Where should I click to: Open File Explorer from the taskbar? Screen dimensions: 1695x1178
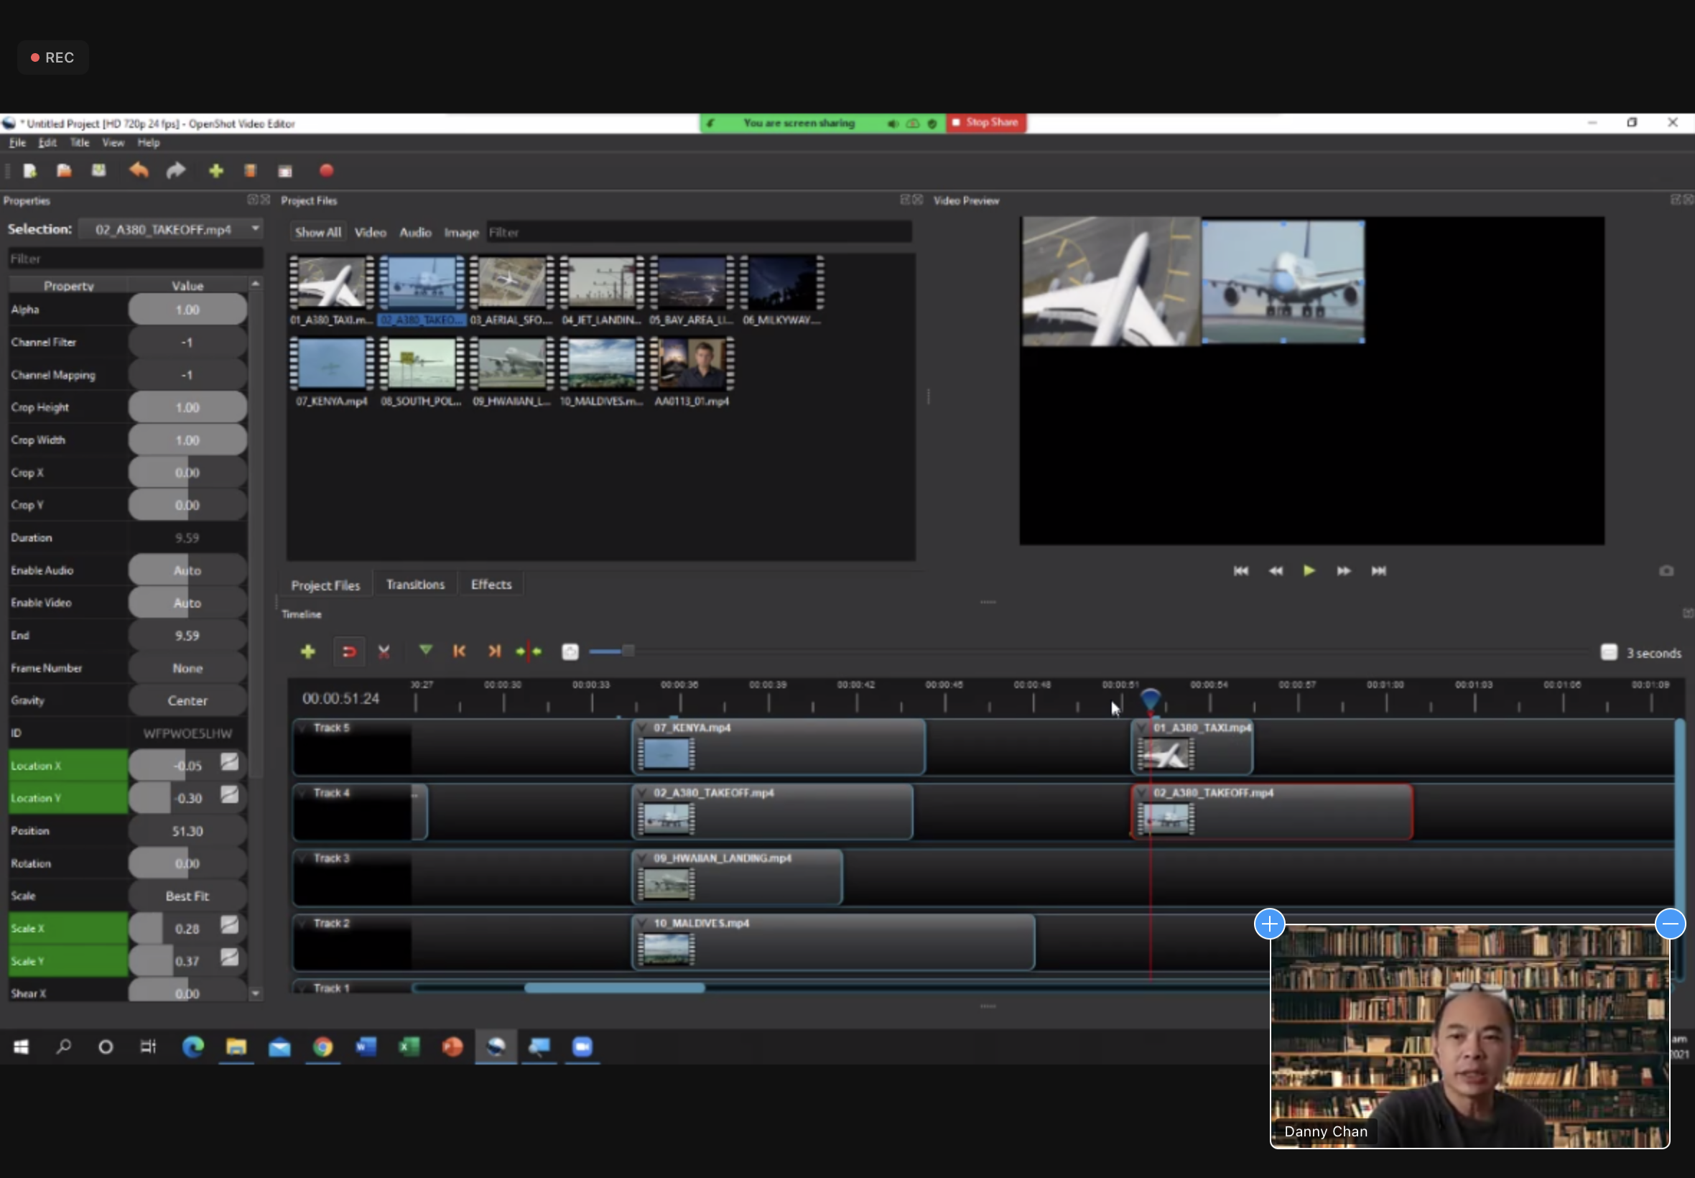click(236, 1047)
